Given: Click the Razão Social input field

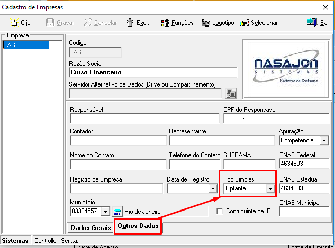Looking at the screenshot, I should 152,72.
